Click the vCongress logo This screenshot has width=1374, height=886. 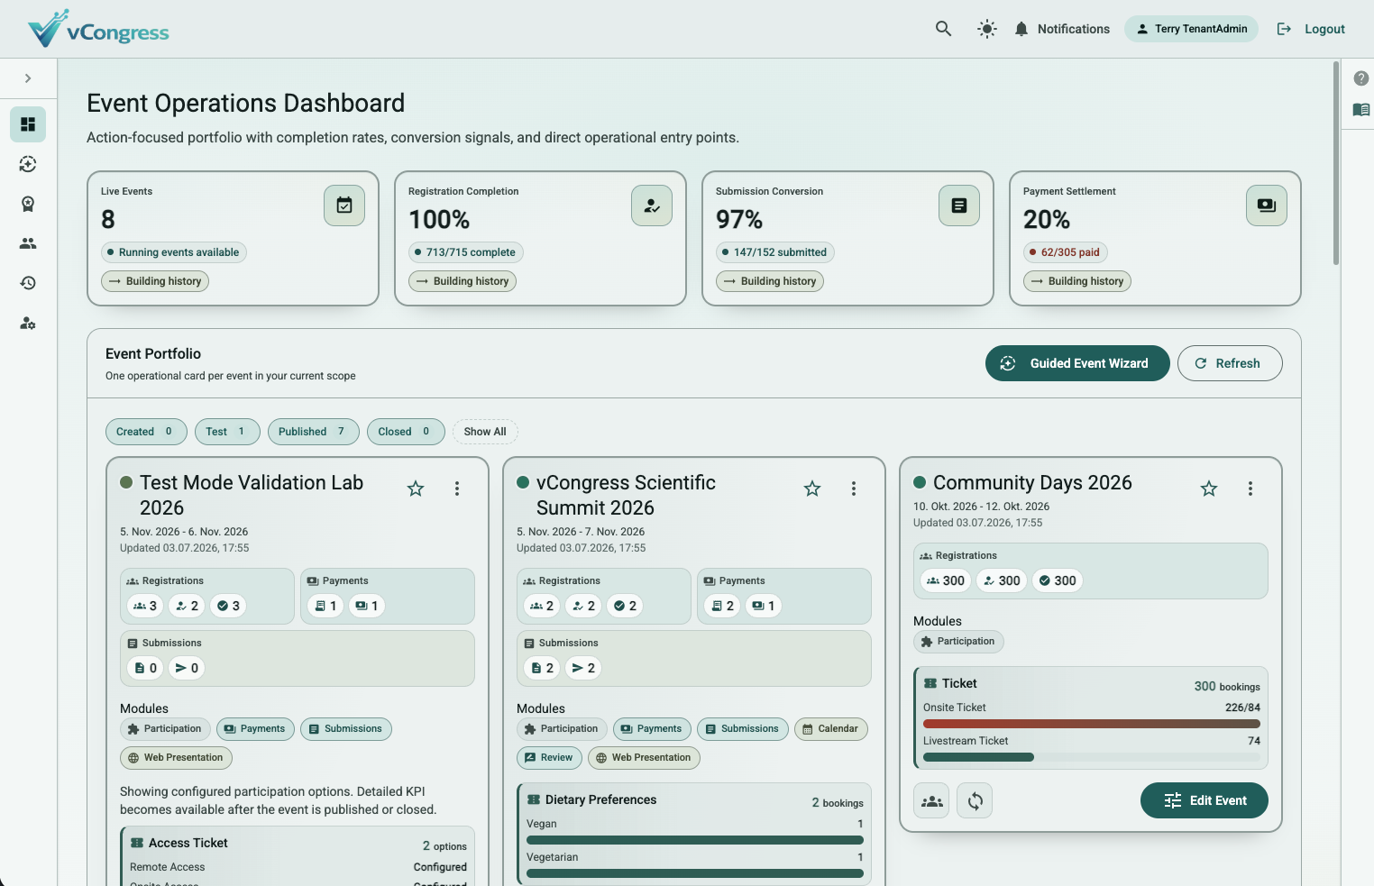pyautogui.click(x=98, y=29)
